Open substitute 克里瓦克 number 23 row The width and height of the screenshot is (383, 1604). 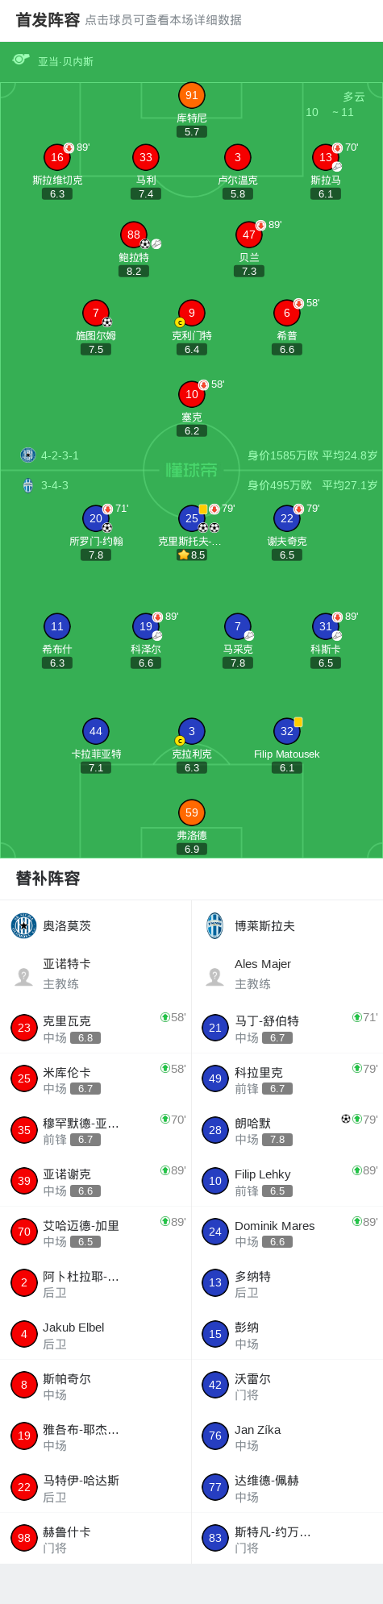pyautogui.click(x=96, y=1028)
